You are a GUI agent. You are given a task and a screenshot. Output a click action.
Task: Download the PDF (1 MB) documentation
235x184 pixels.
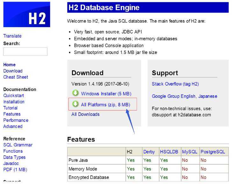[15, 170]
